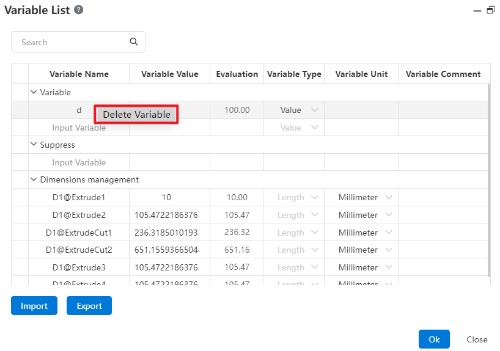Click Close to dismiss the dialog
The width and height of the screenshot is (500, 351).
point(477,339)
